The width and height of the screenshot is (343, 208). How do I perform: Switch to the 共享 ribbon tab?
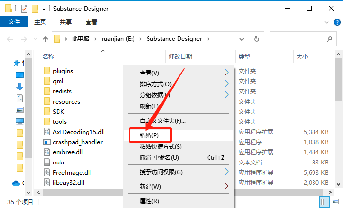click(x=66, y=22)
